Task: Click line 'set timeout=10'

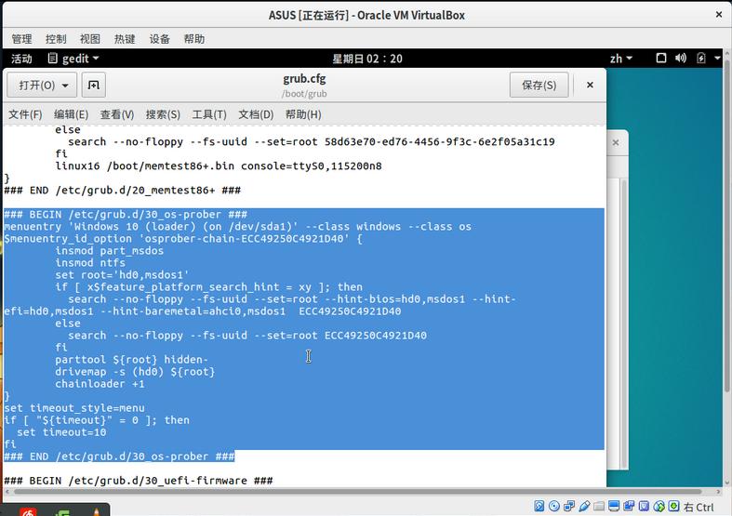Action: 61,432
